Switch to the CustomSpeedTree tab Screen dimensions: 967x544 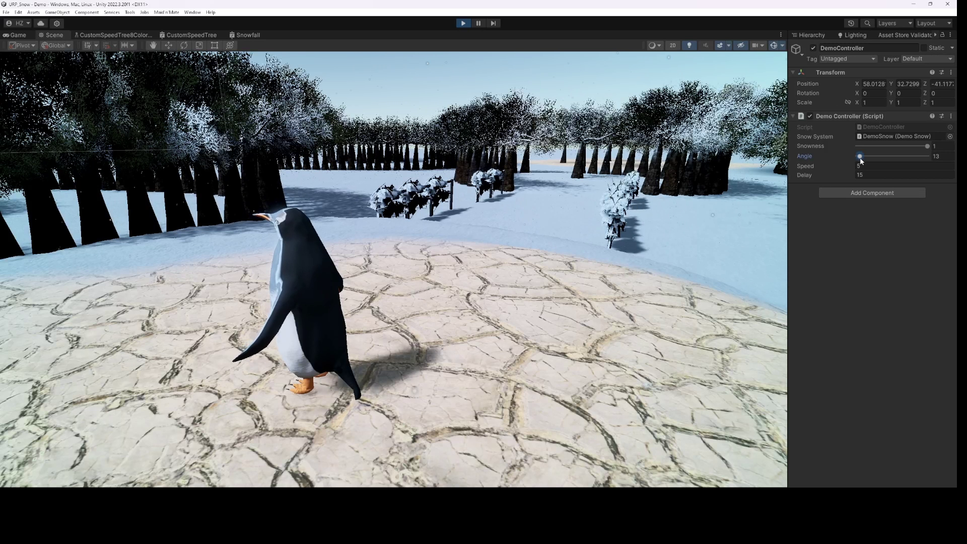pyautogui.click(x=188, y=35)
